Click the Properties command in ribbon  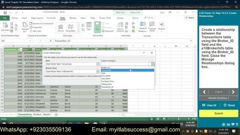[36, 27]
